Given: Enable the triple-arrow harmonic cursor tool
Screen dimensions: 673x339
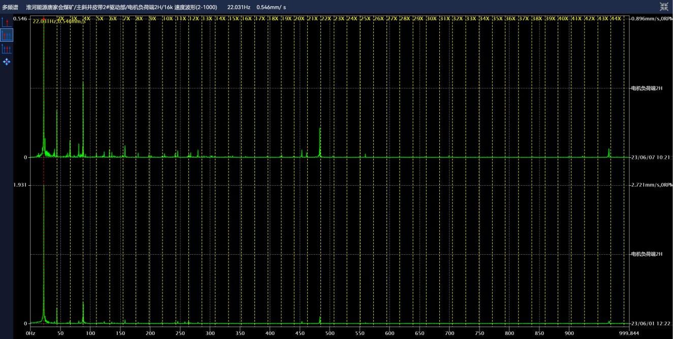Looking at the screenshot, I should coord(7,49).
